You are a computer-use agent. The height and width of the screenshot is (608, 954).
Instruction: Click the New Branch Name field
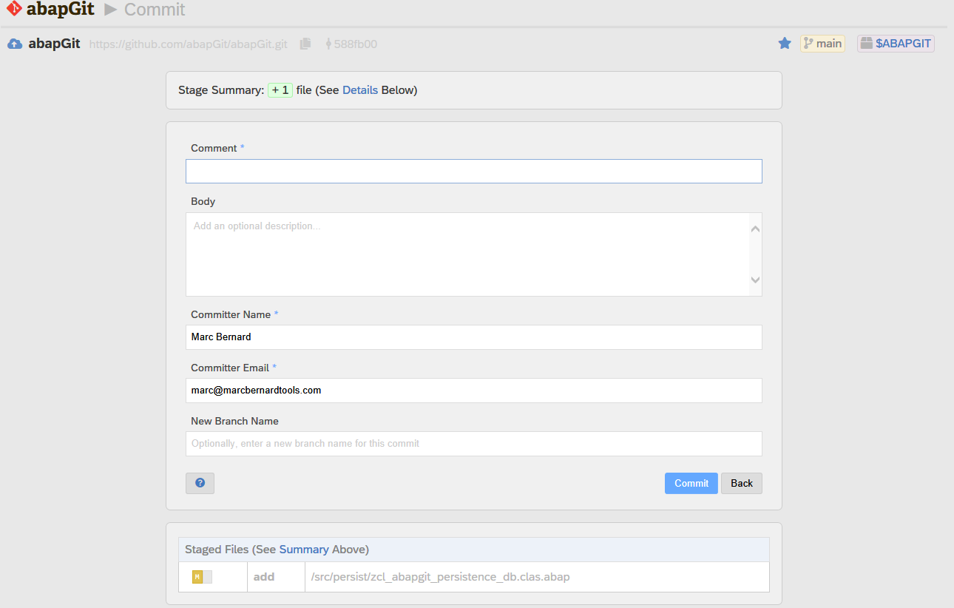click(473, 443)
